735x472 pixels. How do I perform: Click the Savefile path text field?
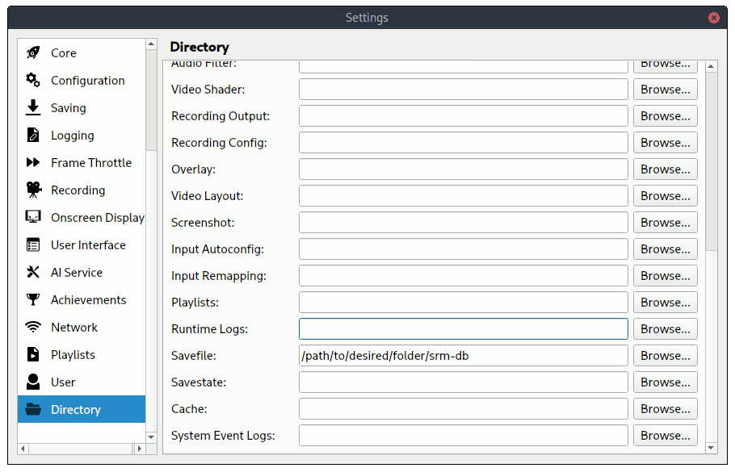click(x=463, y=355)
